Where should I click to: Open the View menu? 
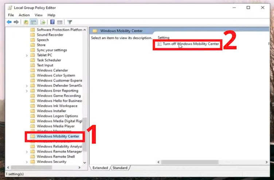pyautogui.click(x=38, y=15)
